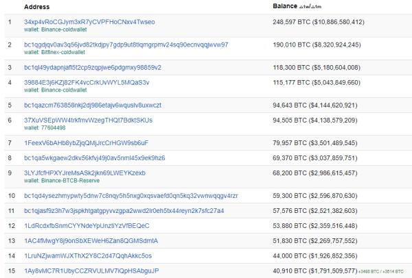Open address bc1ql49ydapnjafl5t2cp9zqpjwe6pdgmxy98859v2

(x=92, y=67)
